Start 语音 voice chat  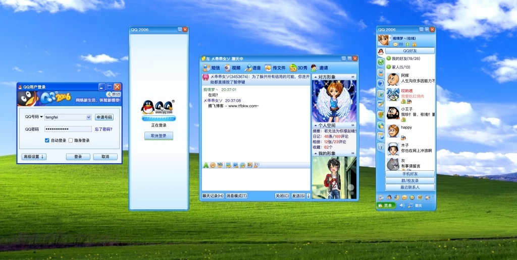[x=252, y=68]
